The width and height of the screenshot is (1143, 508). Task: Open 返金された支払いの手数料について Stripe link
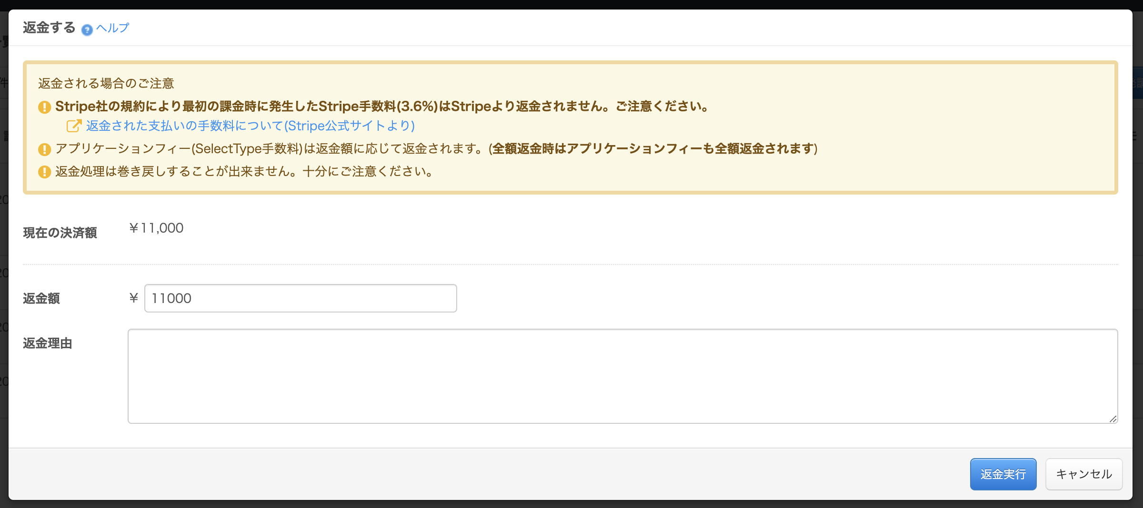click(250, 126)
